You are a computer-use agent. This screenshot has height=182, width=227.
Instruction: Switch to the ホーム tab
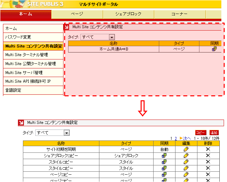(26, 14)
